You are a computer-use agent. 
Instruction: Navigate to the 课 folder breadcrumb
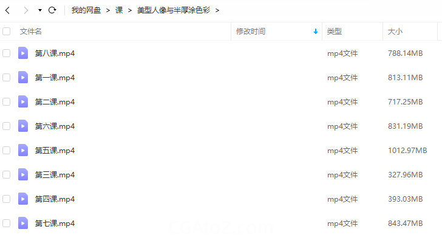(119, 10)
